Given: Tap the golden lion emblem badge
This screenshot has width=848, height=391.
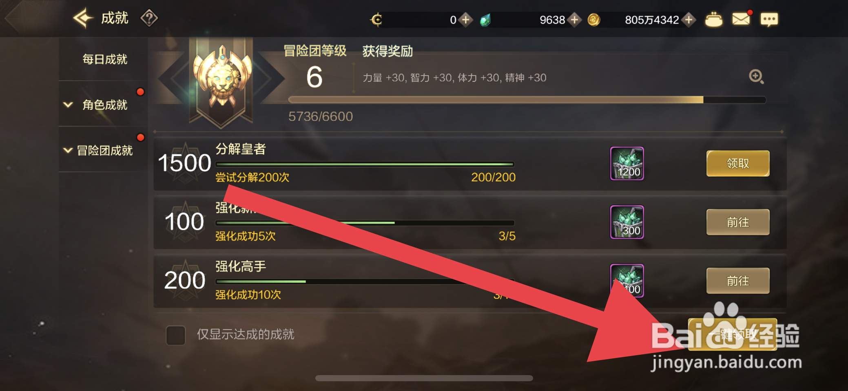Looking at the screenshot, I should coord(222,78).
